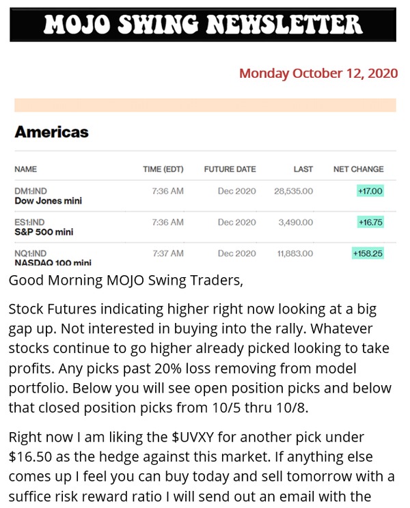Click the 11,883.00 last price value
Image resolution: width=410 pixels, height=508 pixels.
295,254
